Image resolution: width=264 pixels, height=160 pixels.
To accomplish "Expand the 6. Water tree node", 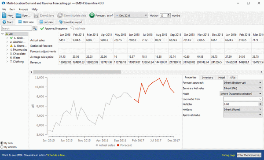I will [7, 57].
